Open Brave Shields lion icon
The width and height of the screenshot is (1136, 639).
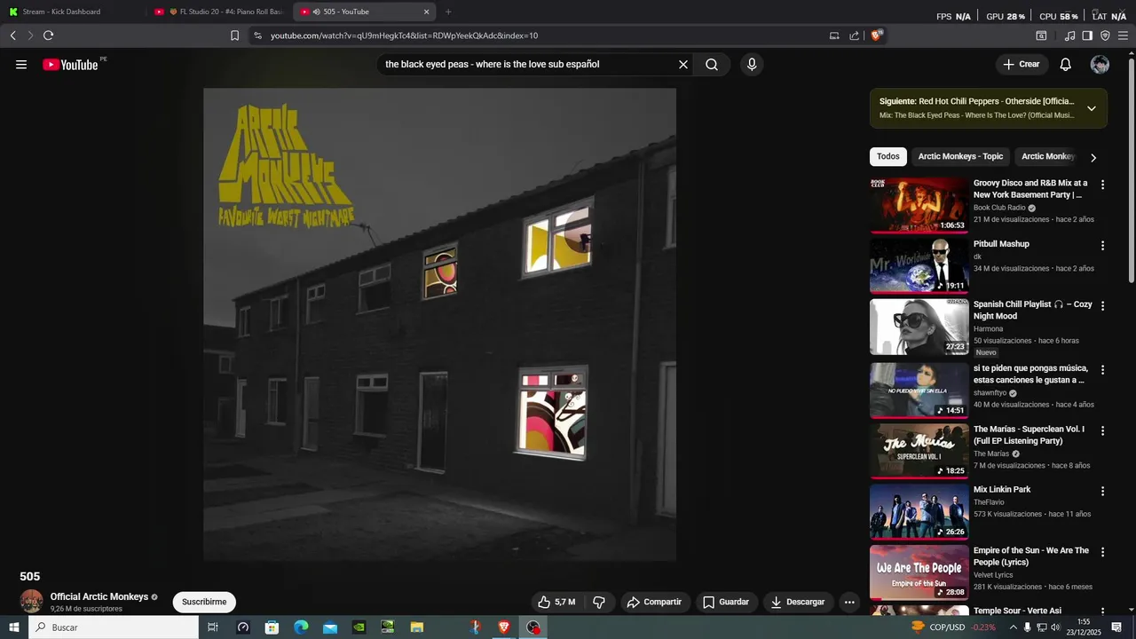click(877, 35)
